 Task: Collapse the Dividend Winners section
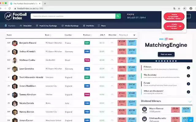pos(190,102)
